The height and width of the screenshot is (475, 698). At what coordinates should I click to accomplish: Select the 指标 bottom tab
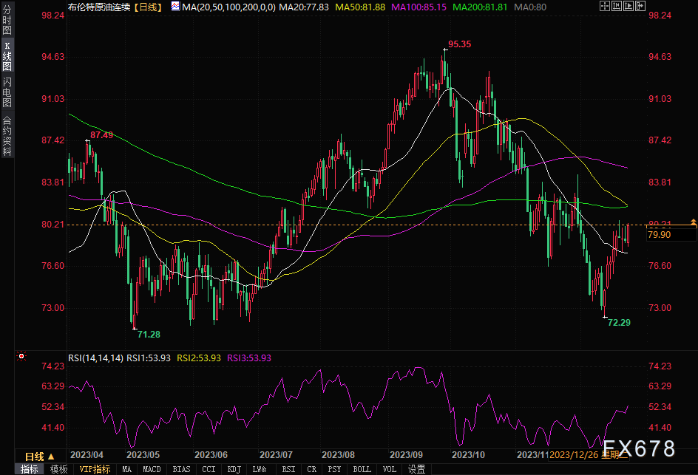[x=30, y=469]
